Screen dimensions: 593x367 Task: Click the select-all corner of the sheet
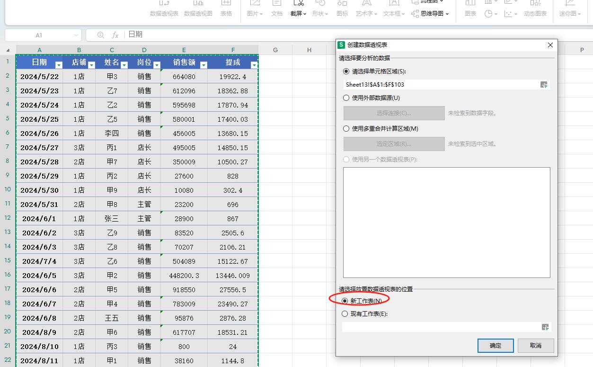point(8,50)
